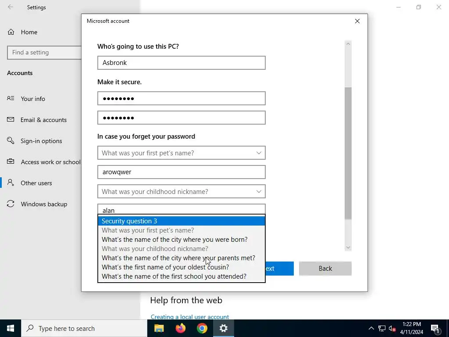Click the taskbar search box
The height and width of the screenshot is (337, 449).
84,328
